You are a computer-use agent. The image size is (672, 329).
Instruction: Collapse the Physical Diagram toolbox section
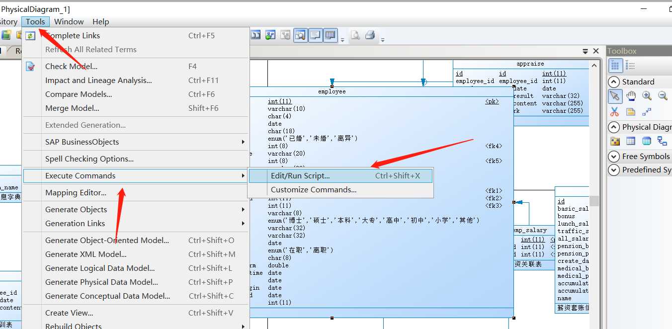pyautogui.click(x=614, y=127)
